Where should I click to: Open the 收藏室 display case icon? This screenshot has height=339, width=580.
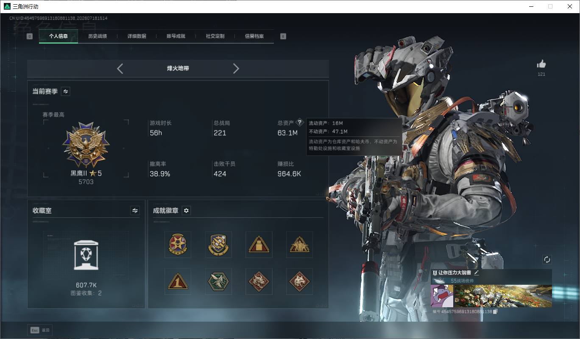tap(86, 255)
